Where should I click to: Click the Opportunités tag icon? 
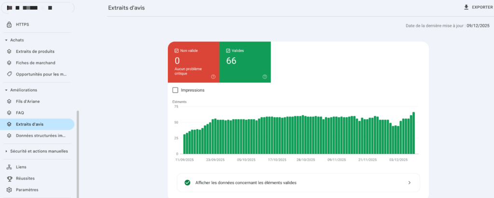9,74
